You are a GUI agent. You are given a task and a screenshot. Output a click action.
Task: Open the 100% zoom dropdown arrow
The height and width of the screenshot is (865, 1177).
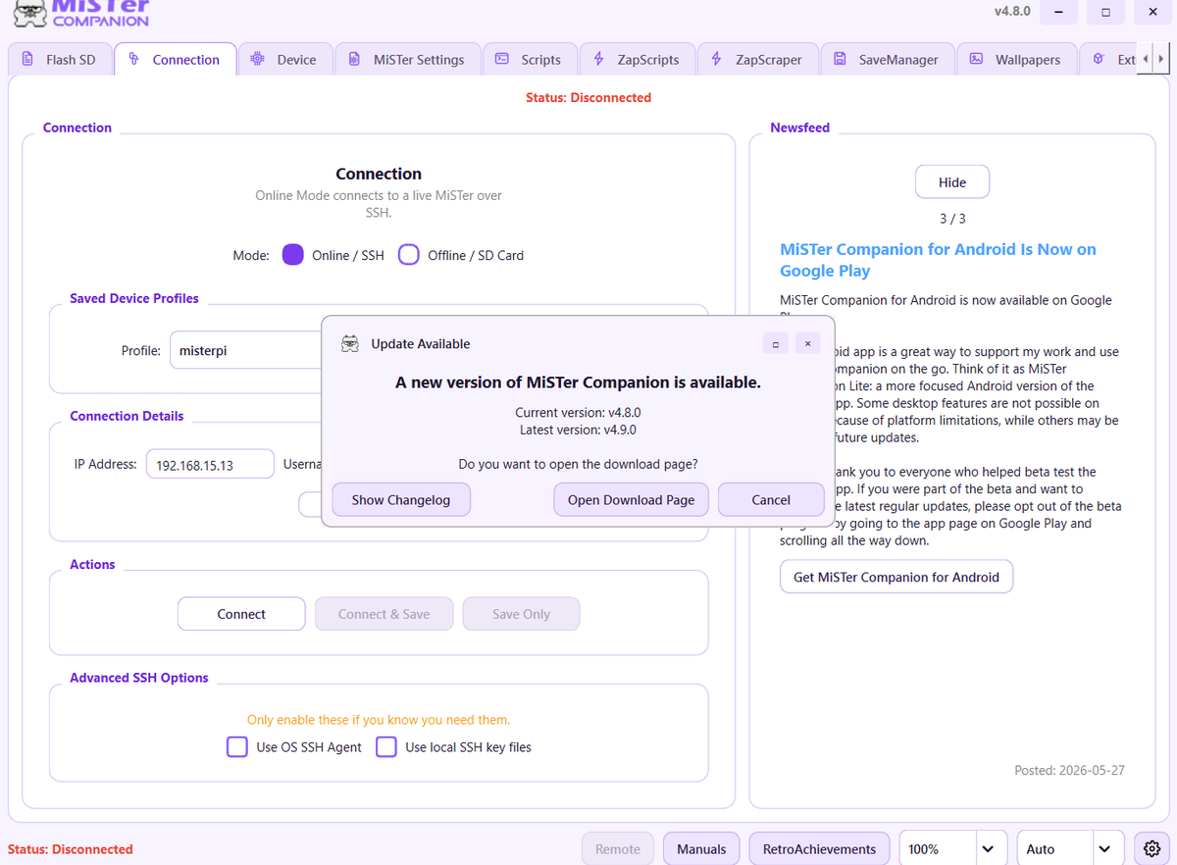point(988,849)
